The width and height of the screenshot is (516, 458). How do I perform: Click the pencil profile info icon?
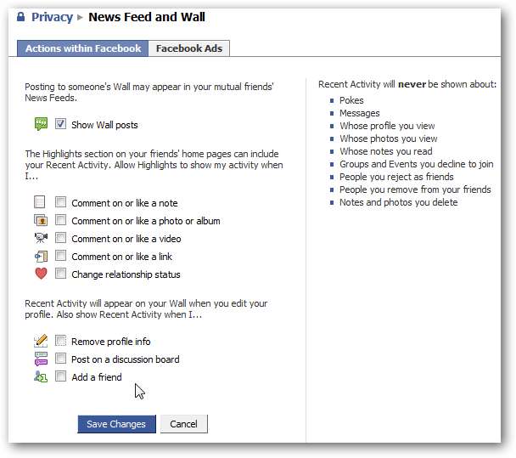(x=40, y=341)
